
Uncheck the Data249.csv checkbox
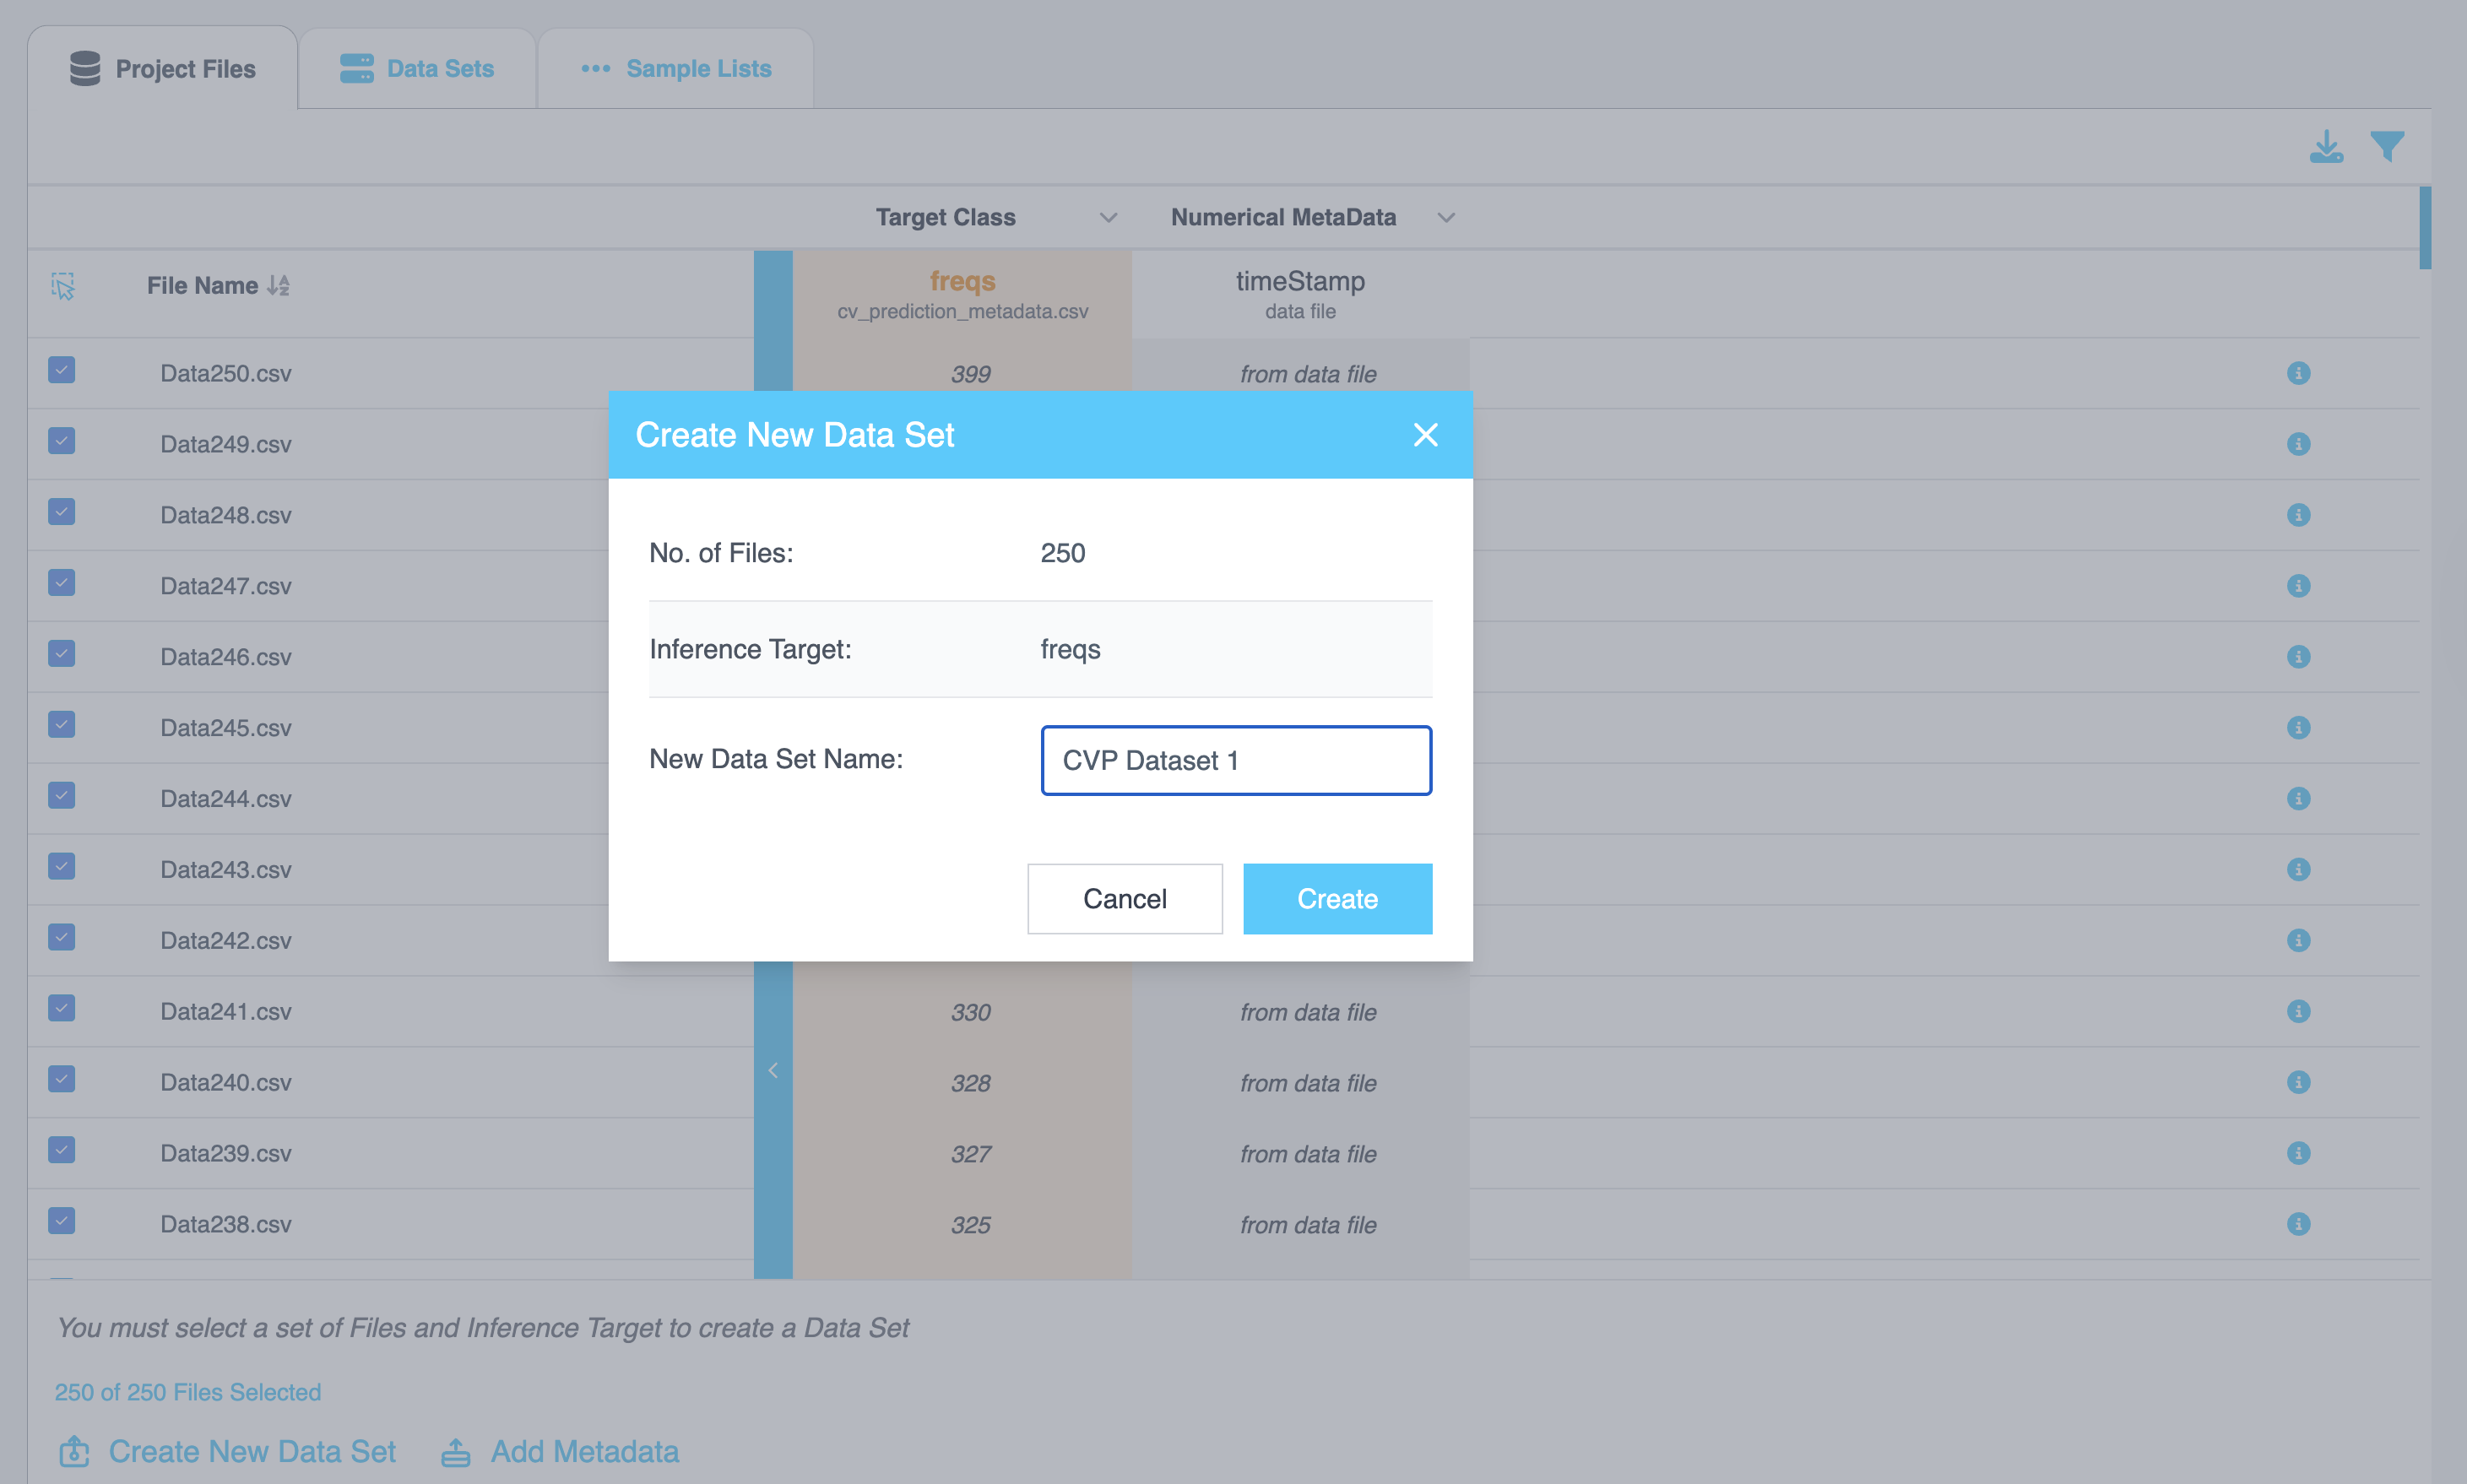click(x=62, y=442)
